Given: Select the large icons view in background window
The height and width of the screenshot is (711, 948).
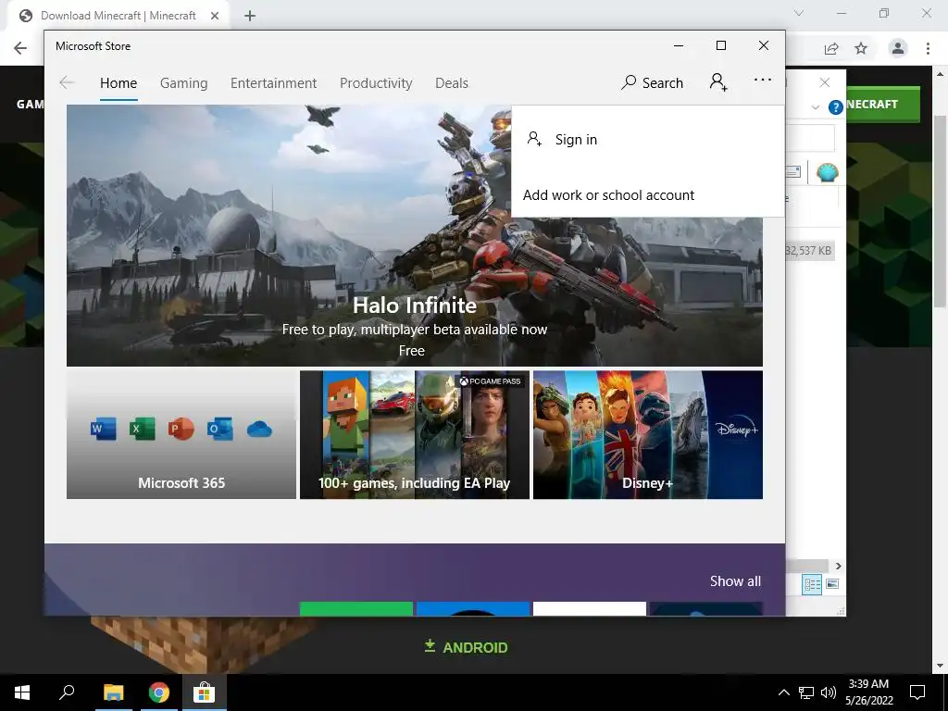Looking at the screenshot, I should point(832,584).
